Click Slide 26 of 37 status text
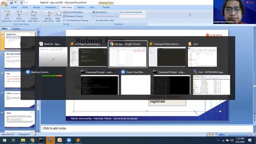Image resolution: width=256 pixels, height=144 pixels. tap(8, 134)
